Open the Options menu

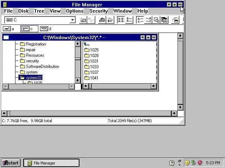[x=75, y=11]
